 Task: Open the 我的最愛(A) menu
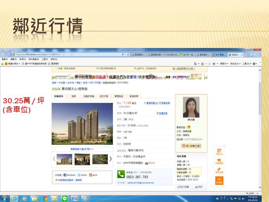(x=34, y=59)
